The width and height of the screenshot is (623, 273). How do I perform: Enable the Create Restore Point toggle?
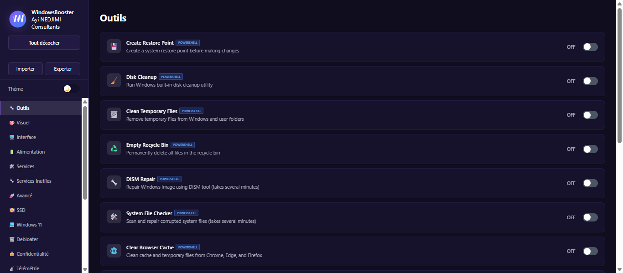point(590,46)
